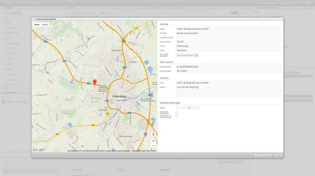The height and width of the screenshot is (176, 315).
Task: Select Kontakt page in the tree
Action: (12, 75)
